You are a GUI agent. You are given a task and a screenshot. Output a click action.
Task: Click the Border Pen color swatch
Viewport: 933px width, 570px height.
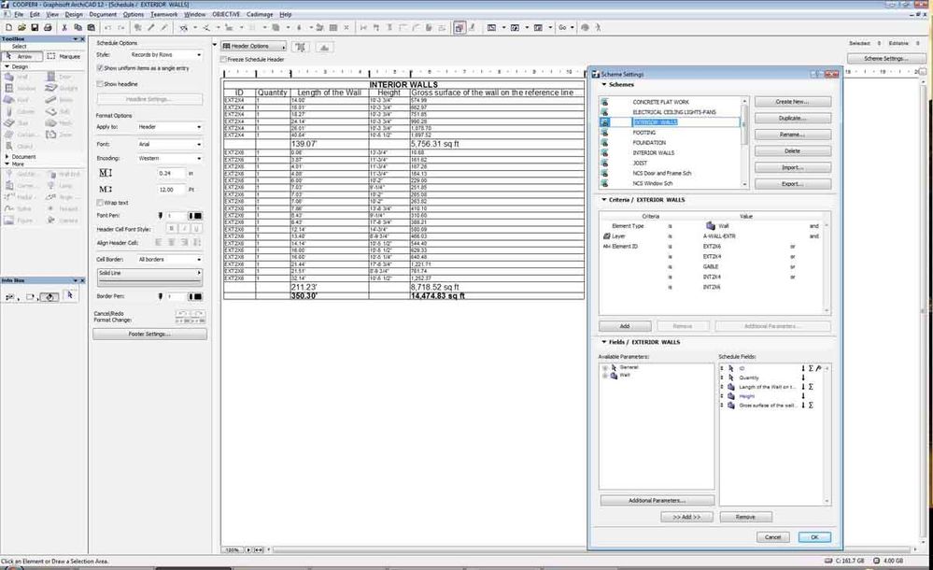pyautogui.click(x=194, y=296)
